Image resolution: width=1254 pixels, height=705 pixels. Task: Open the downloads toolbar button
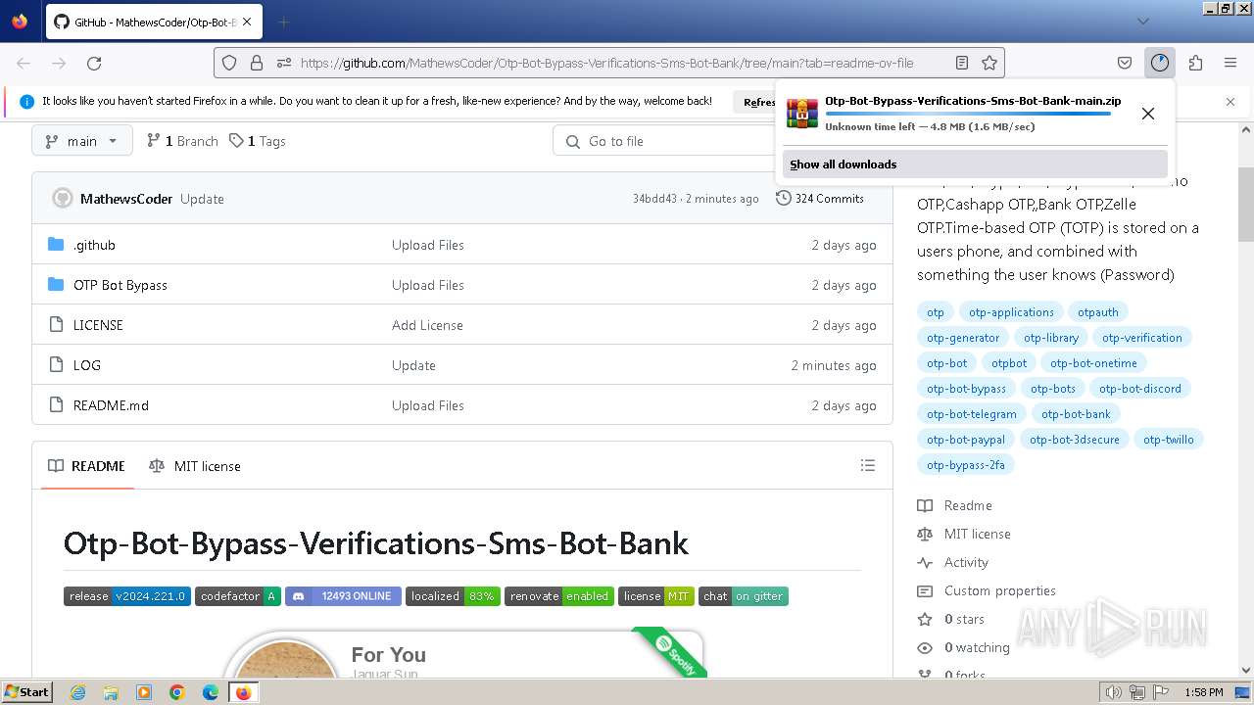pos(1160,63)
